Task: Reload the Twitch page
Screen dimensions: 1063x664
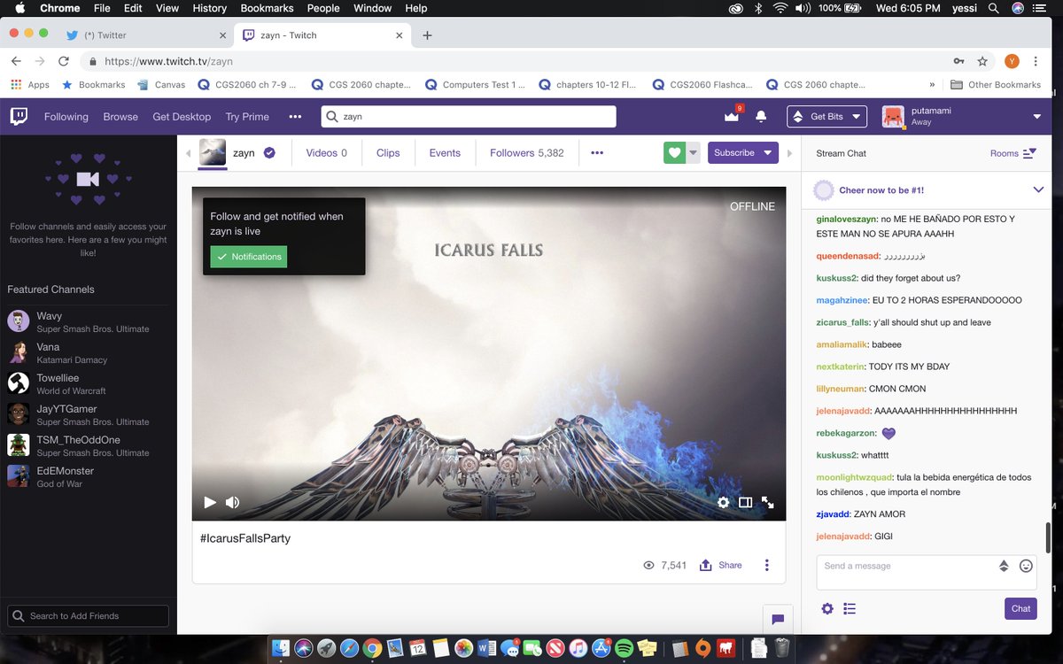Action: pos(63,61)
